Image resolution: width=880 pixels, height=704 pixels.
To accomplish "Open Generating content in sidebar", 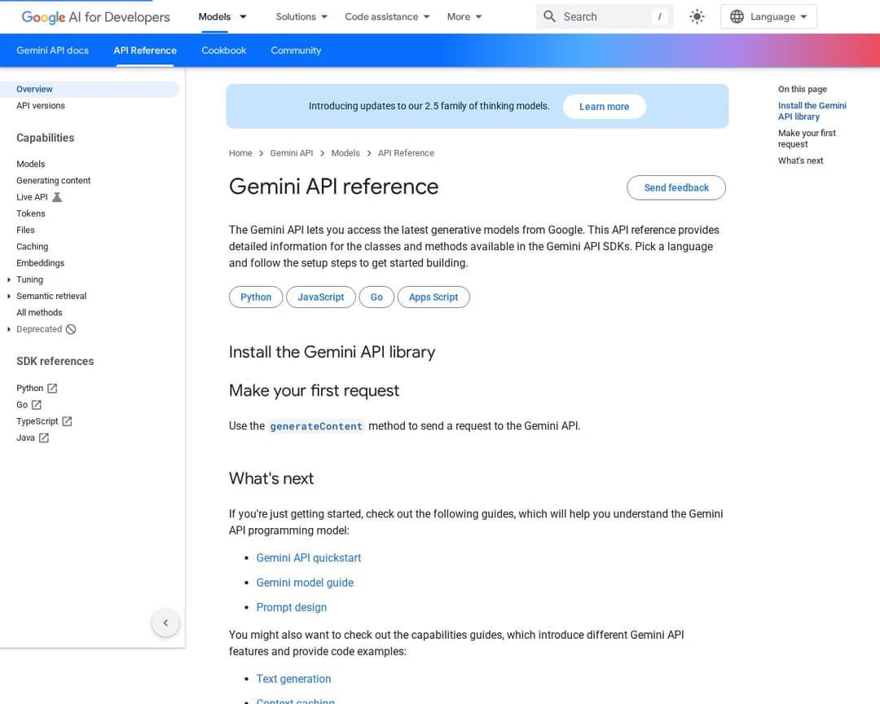I will point(53,181).
